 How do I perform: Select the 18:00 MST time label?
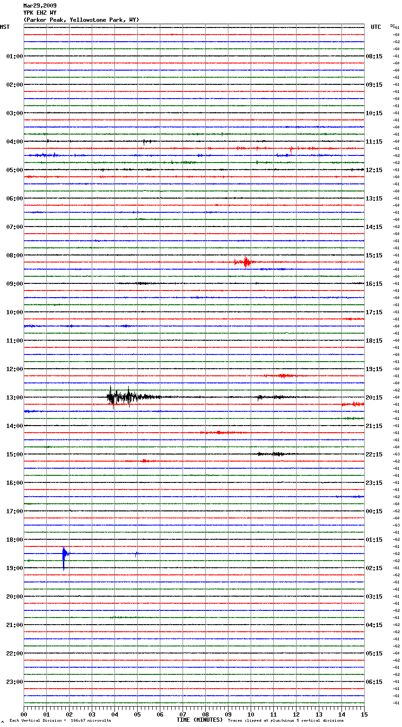(x=14, y=540)
